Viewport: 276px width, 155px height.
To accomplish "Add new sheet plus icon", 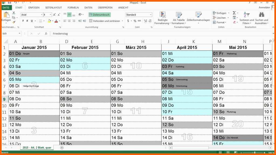I will point(62,148).
